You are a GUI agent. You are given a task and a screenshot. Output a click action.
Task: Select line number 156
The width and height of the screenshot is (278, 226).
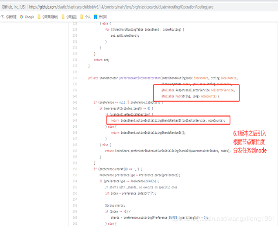click(x=75, y=193)
